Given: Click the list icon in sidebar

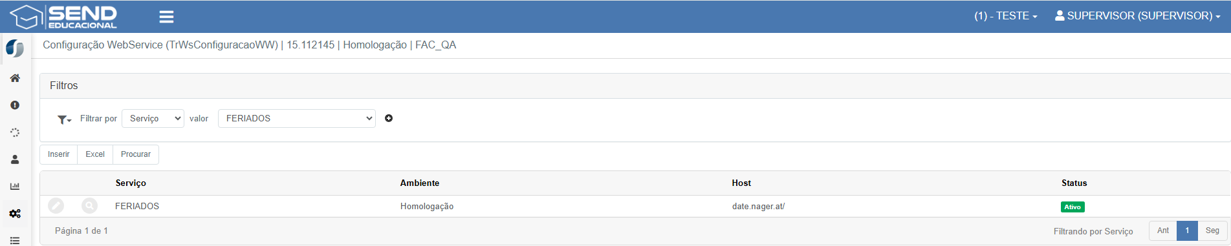Looking at the screenshot, I should point(15,240).
